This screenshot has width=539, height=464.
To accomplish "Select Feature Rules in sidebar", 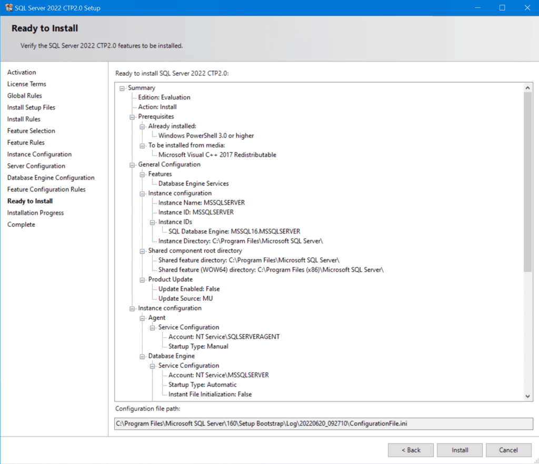I will click(x=26, y=142).
